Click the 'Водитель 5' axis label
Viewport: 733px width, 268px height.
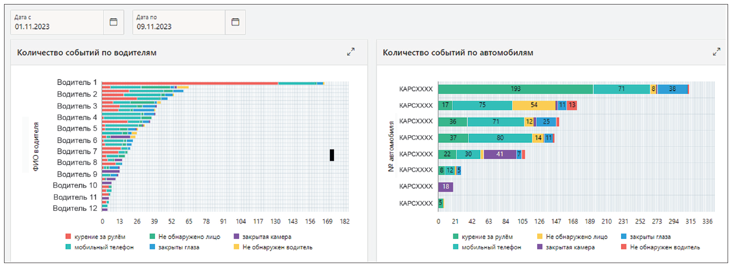(x=77, y=128)
